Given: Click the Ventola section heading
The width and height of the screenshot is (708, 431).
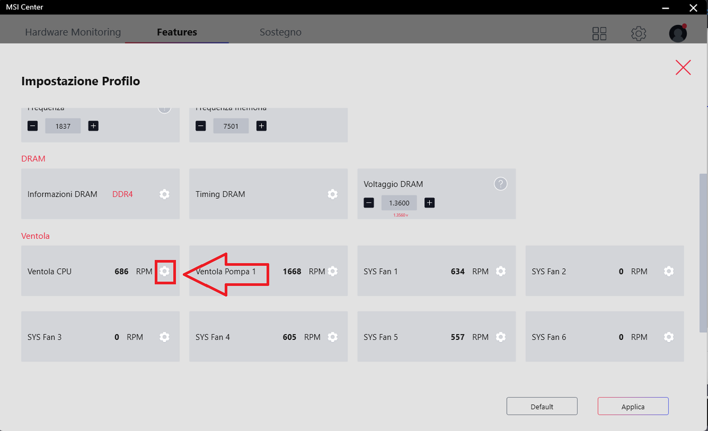Looking at the screenshot, I should click(x=35, y=236).
